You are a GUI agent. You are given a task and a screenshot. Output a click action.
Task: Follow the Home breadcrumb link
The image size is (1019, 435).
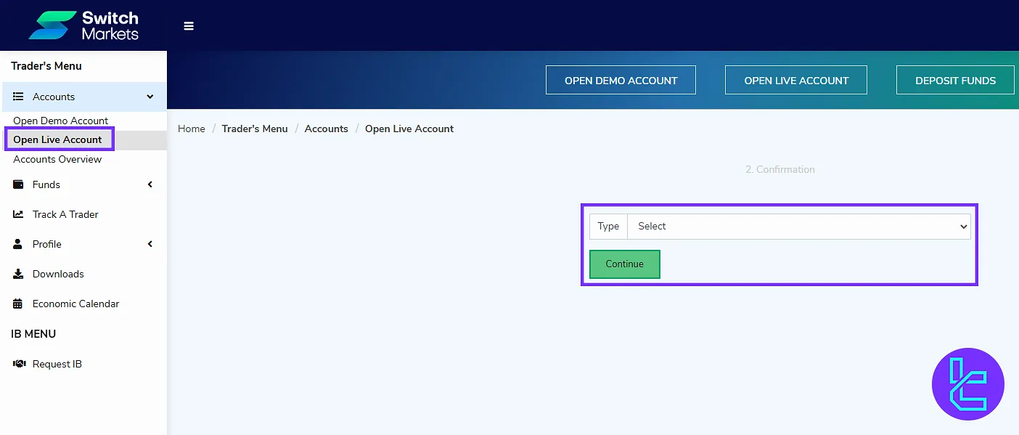[192, 129]
